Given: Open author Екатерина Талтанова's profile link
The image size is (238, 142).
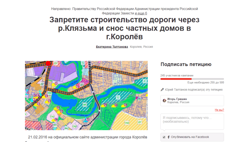Looking at the screenshot, I should [x=112, y=47].
